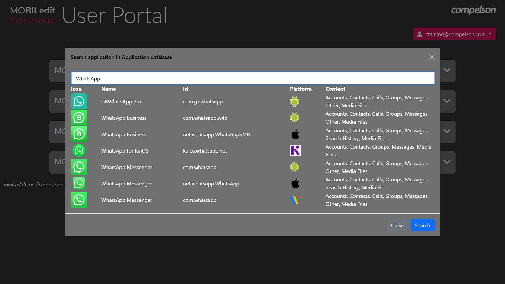The image size is (505, 284).
Task: Click the user avatar icon beside training@compelson.com
Action: click(x=420, y=34)
